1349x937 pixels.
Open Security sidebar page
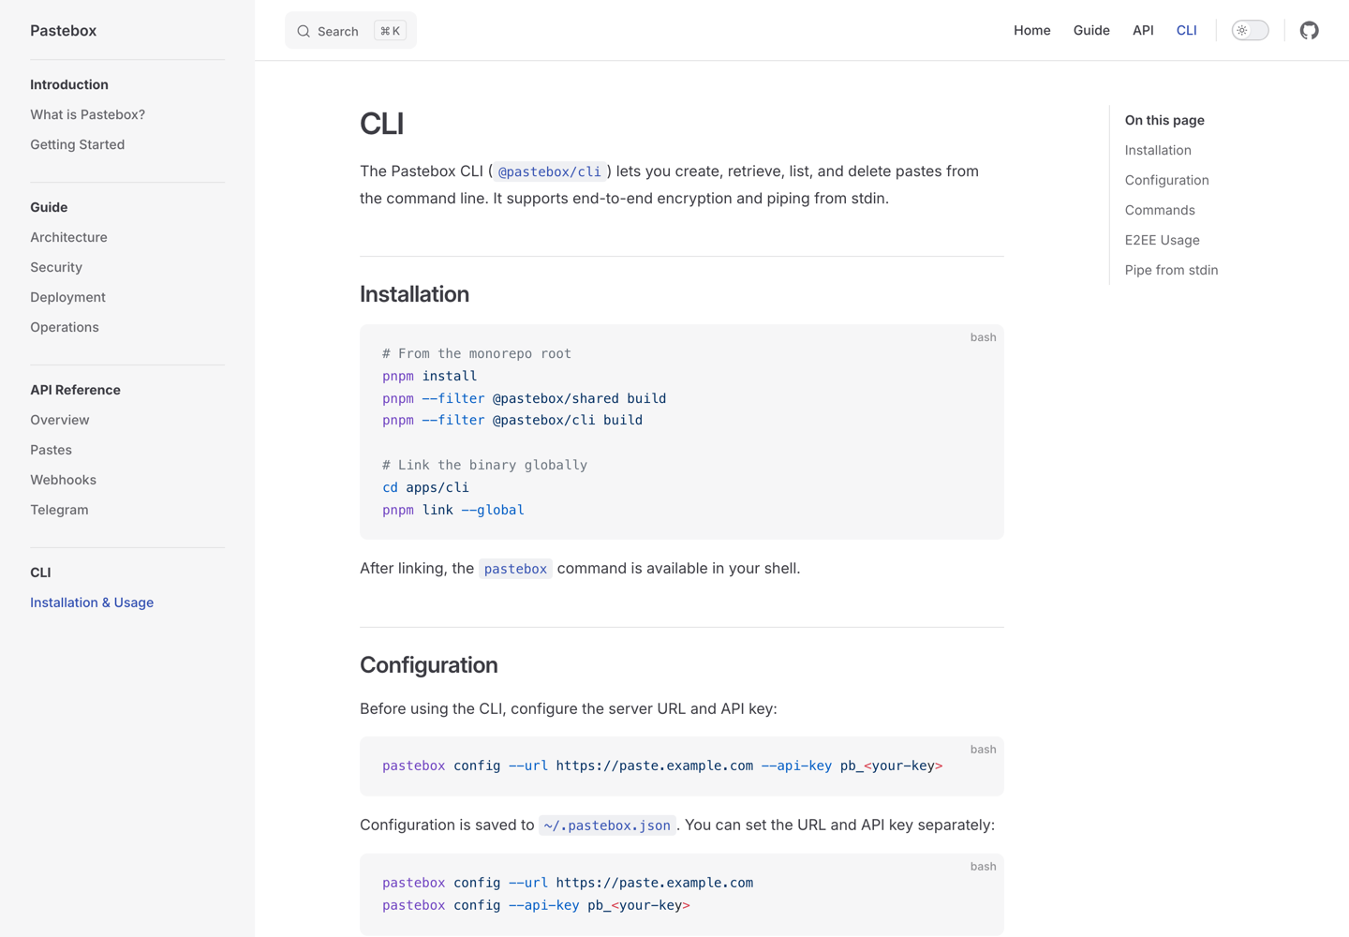56,267
